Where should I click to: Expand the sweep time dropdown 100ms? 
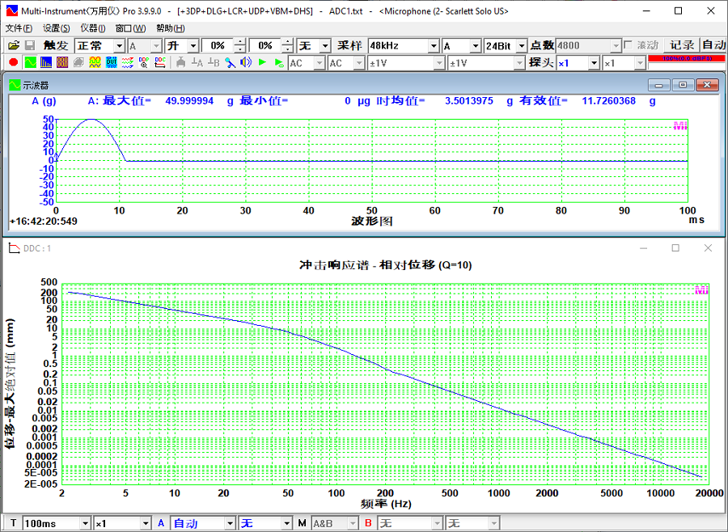[86, 524]
